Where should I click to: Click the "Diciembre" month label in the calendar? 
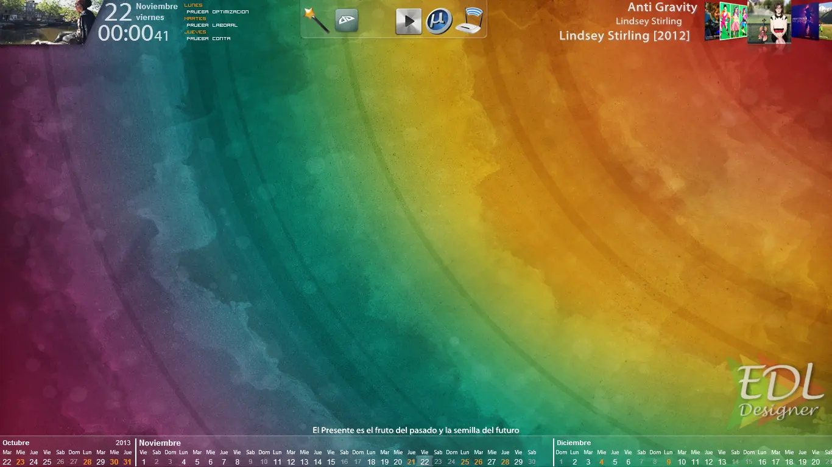574,443
